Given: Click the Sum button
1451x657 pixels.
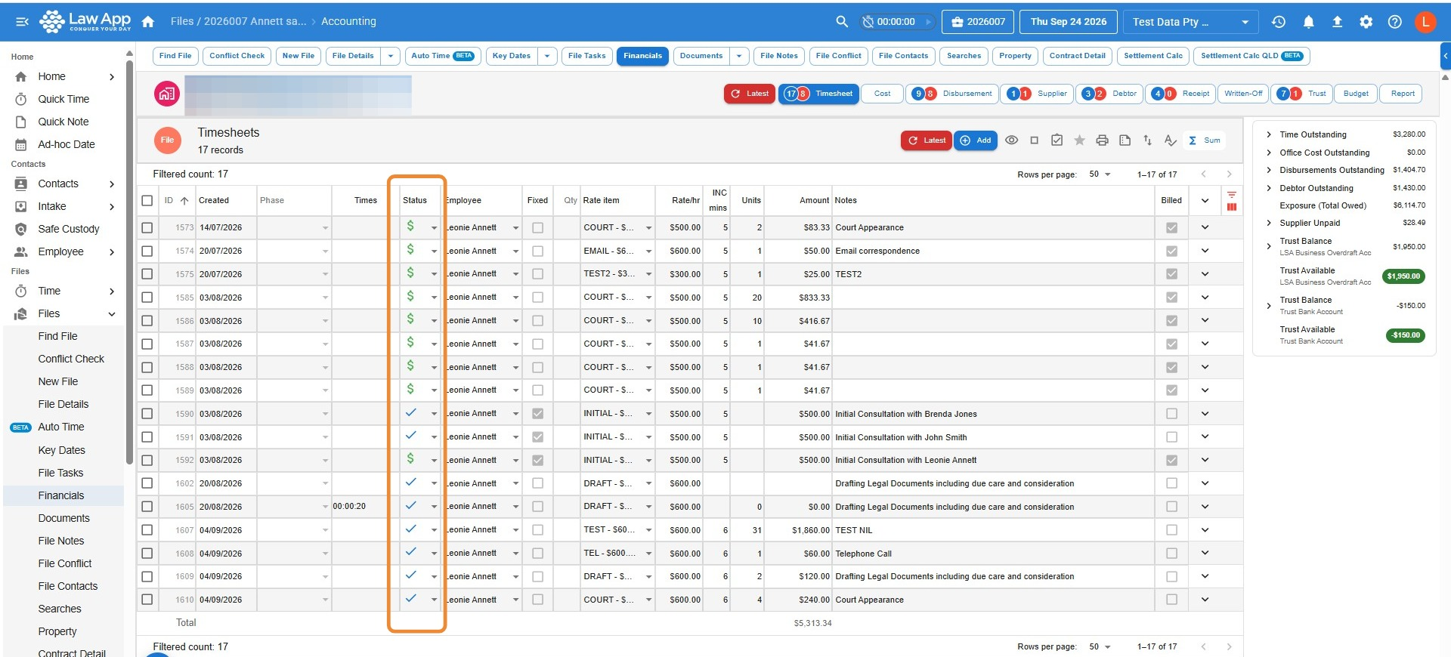Looking at the screenshot, I should (x=1205, y=140).
